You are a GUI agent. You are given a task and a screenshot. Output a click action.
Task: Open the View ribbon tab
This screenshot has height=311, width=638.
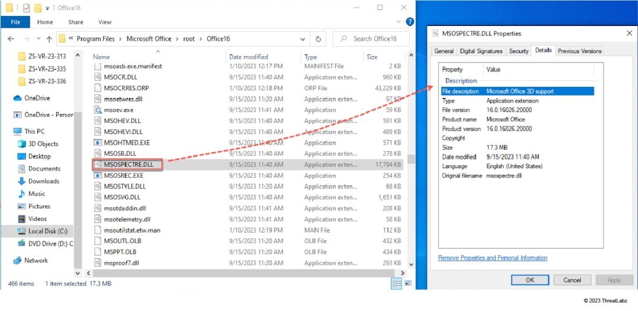point(105,22)
